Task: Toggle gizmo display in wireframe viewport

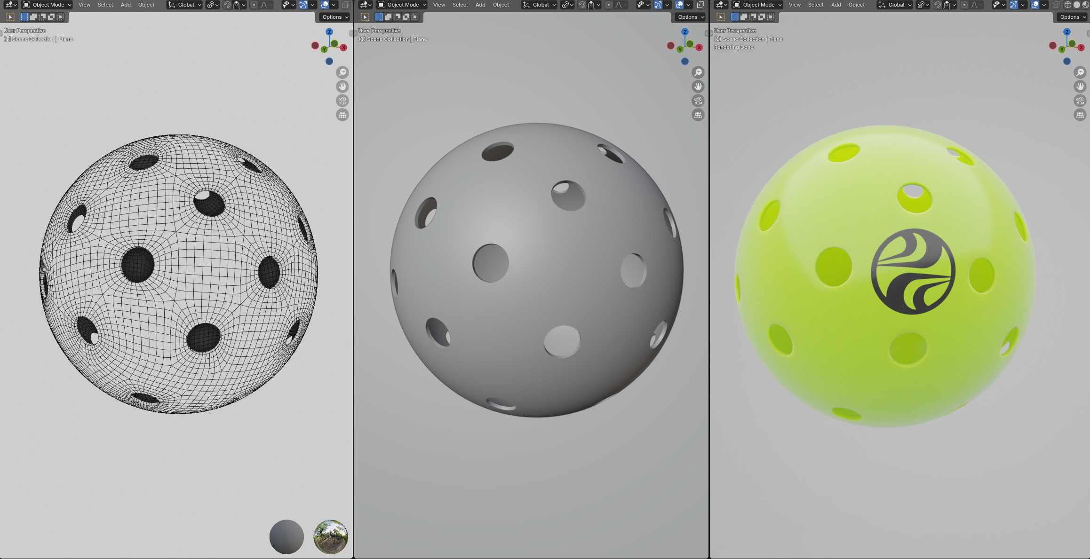Action: click(303, 5)
